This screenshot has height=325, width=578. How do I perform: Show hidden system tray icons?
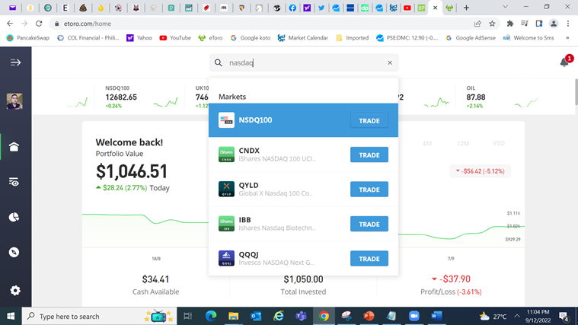[x=517, y=316]
